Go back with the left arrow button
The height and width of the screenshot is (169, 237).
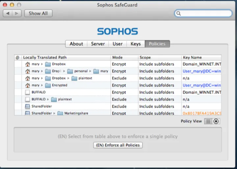[x=8, y=14]
